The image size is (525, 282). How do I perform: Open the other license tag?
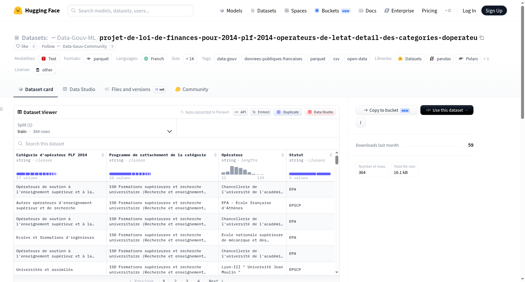pyautogui.click(x=44, y=70)
